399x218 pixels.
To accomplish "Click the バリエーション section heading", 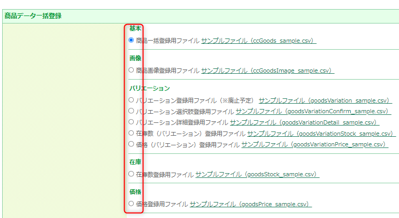I will (x=150, y=88).
